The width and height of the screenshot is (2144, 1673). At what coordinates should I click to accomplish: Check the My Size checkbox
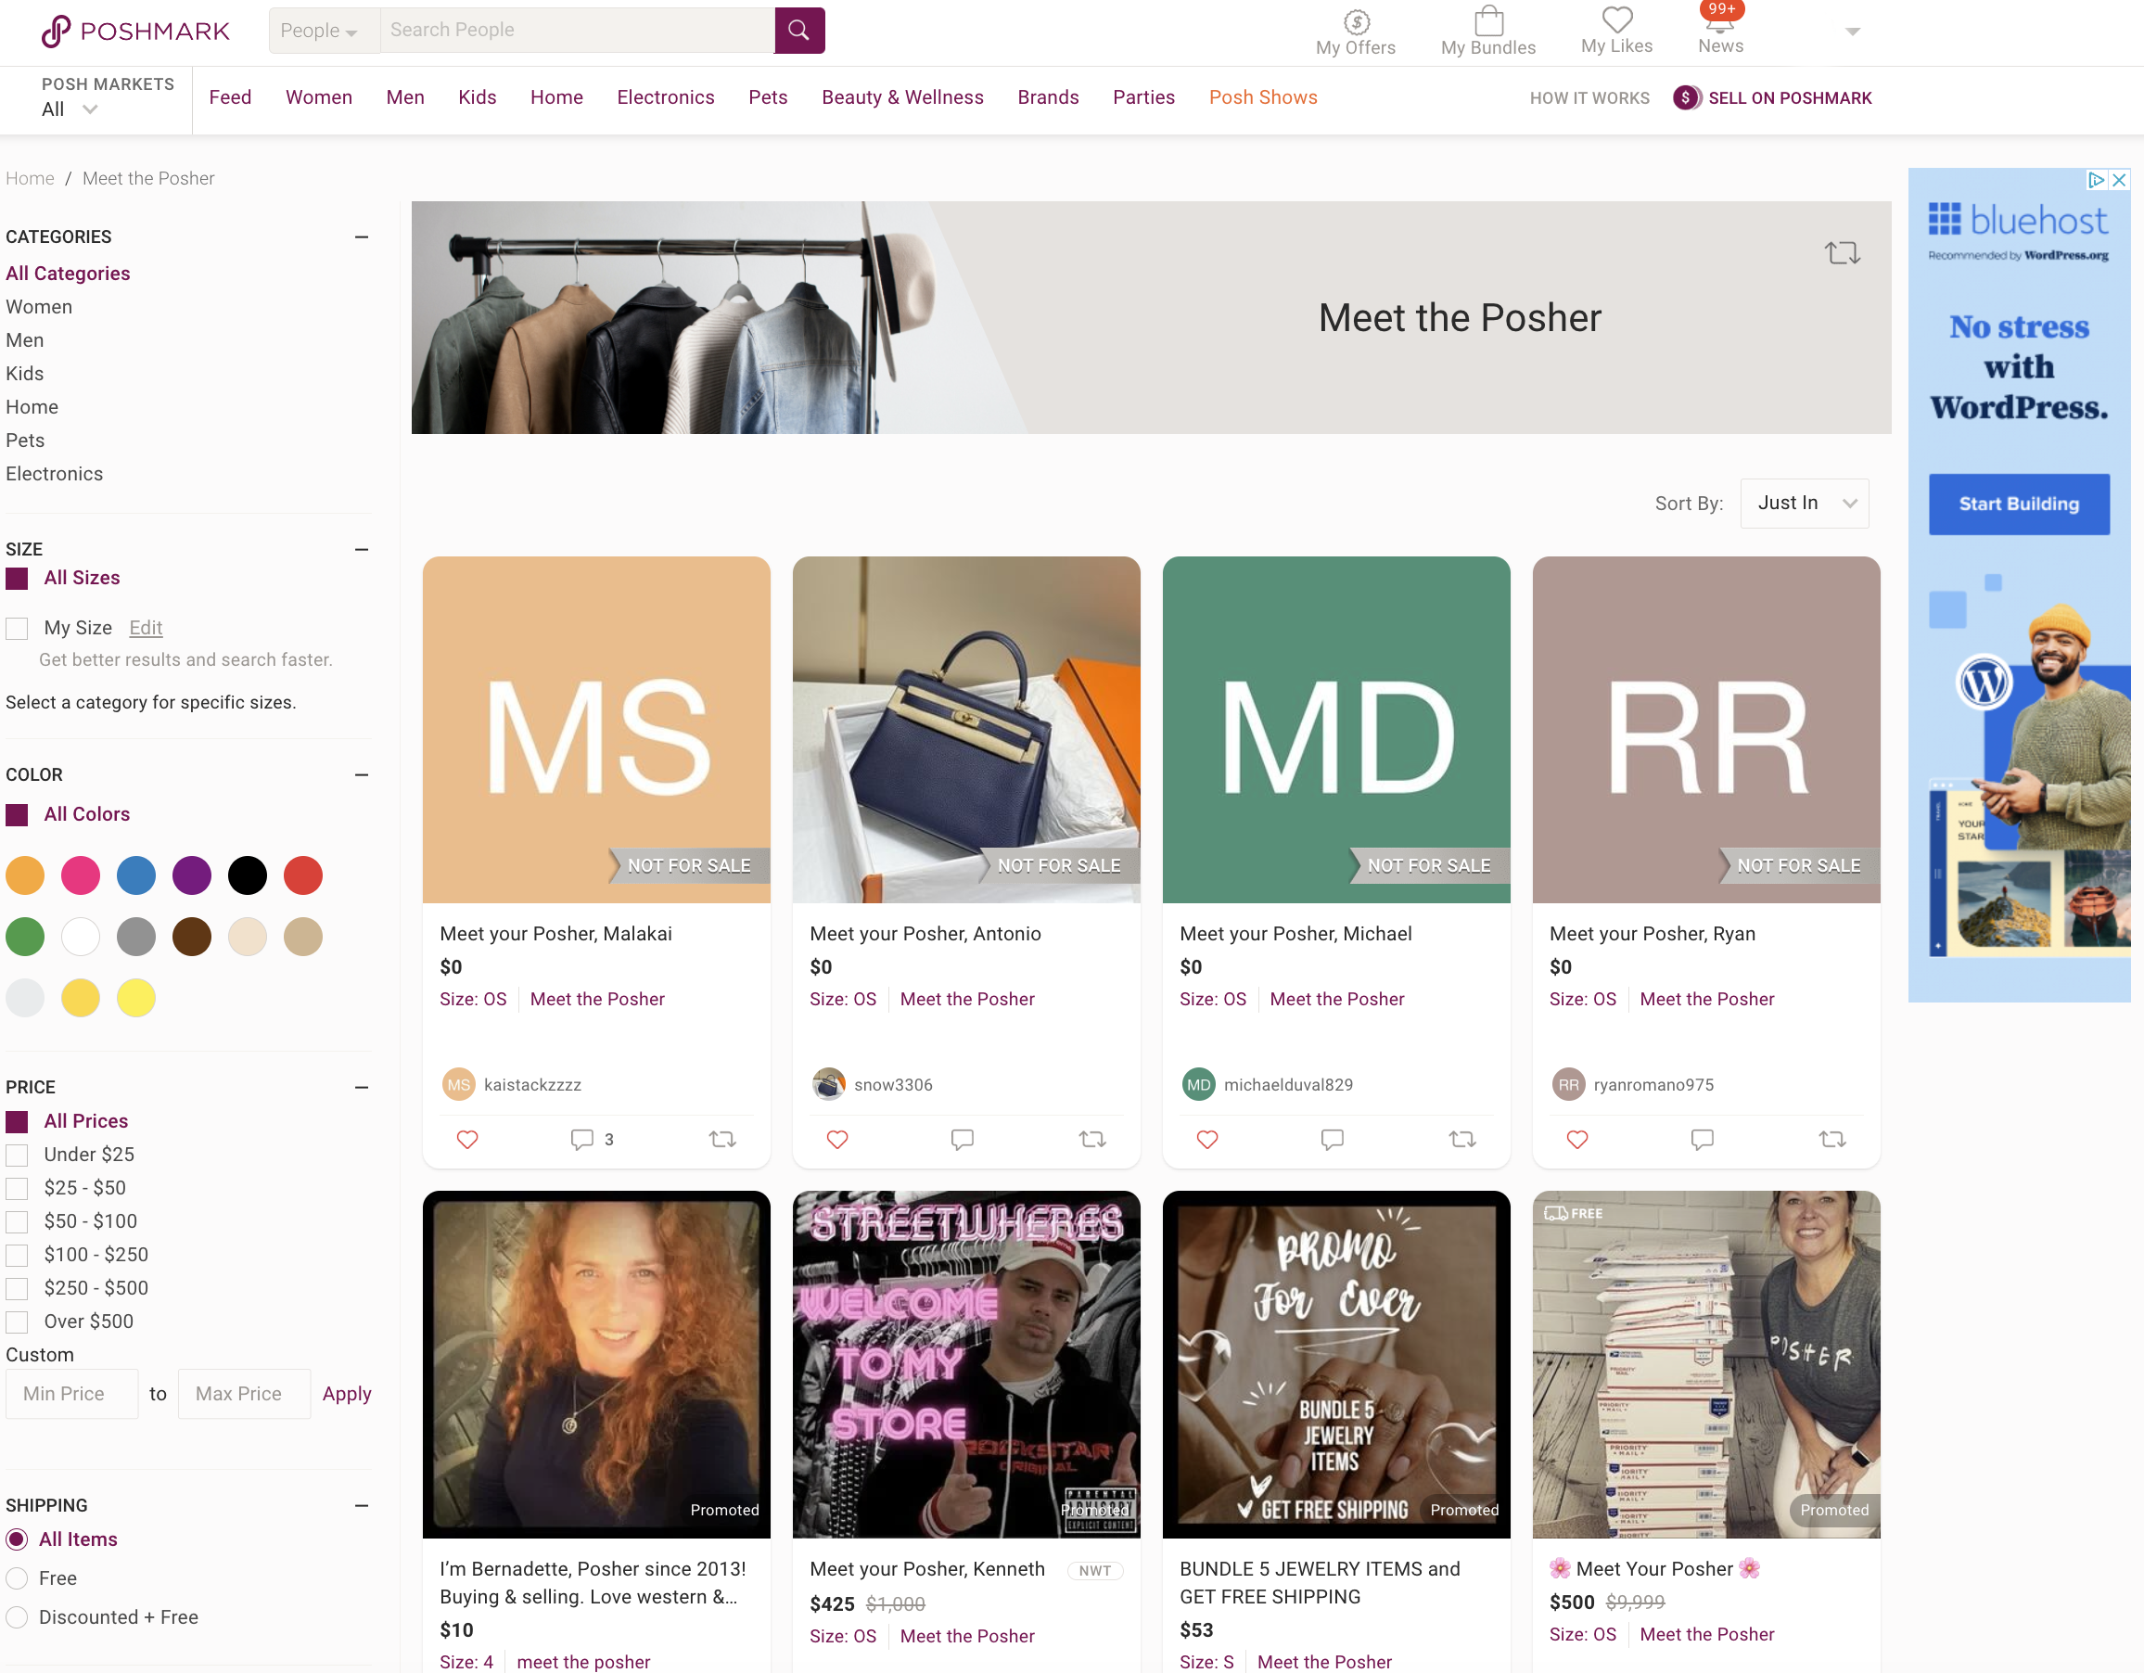click(18, 629)
